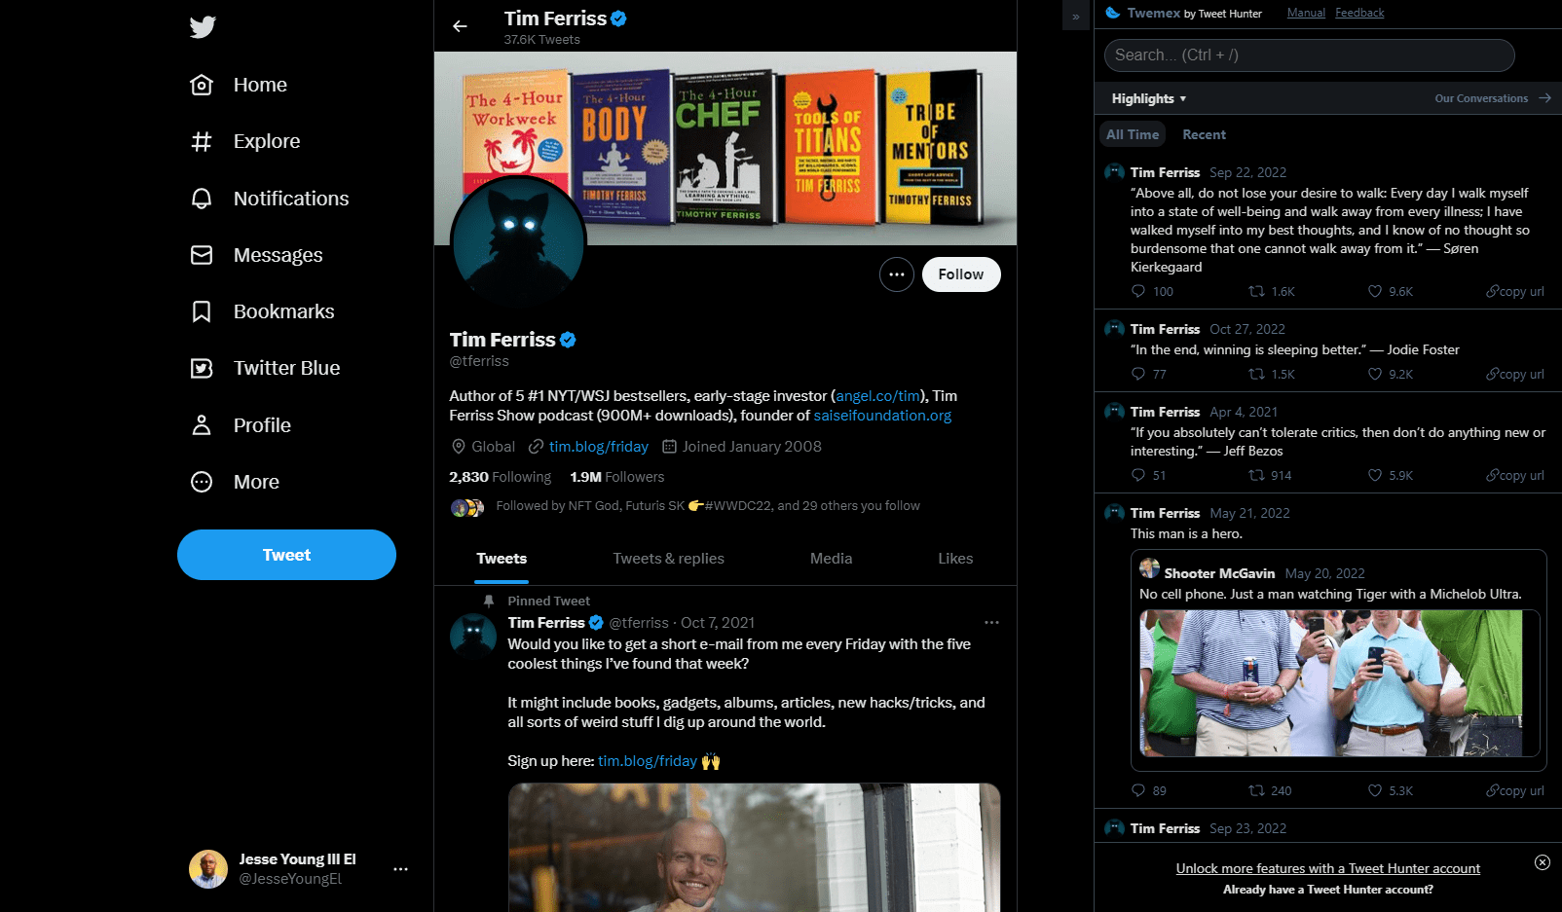Click the back arrow beside Tim Ferriss
This screenshot has width=1562, height=912.
(460, 26)
